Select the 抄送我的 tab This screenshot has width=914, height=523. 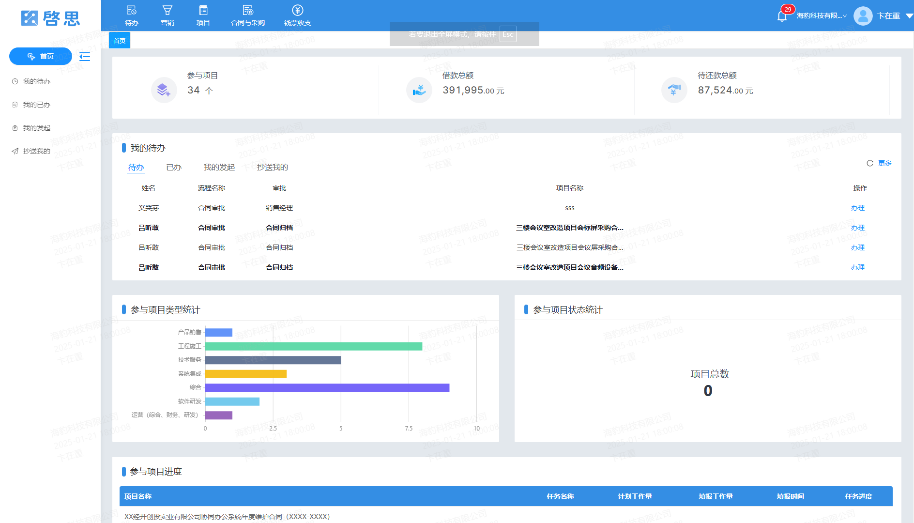coord(272,167)
